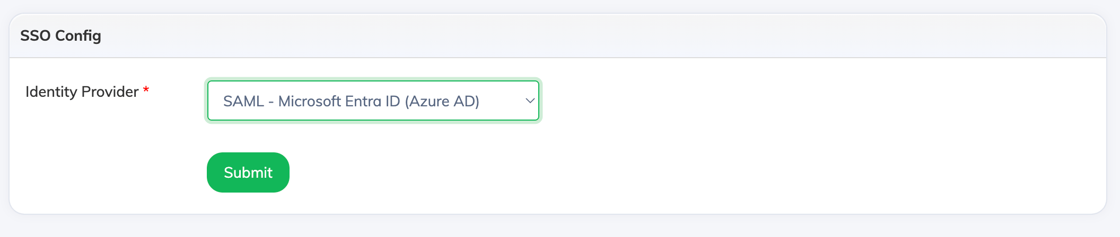Show the identity provider options list
Image resolution: width=1120 pixels, height=237 pixels.
[373, 101]
